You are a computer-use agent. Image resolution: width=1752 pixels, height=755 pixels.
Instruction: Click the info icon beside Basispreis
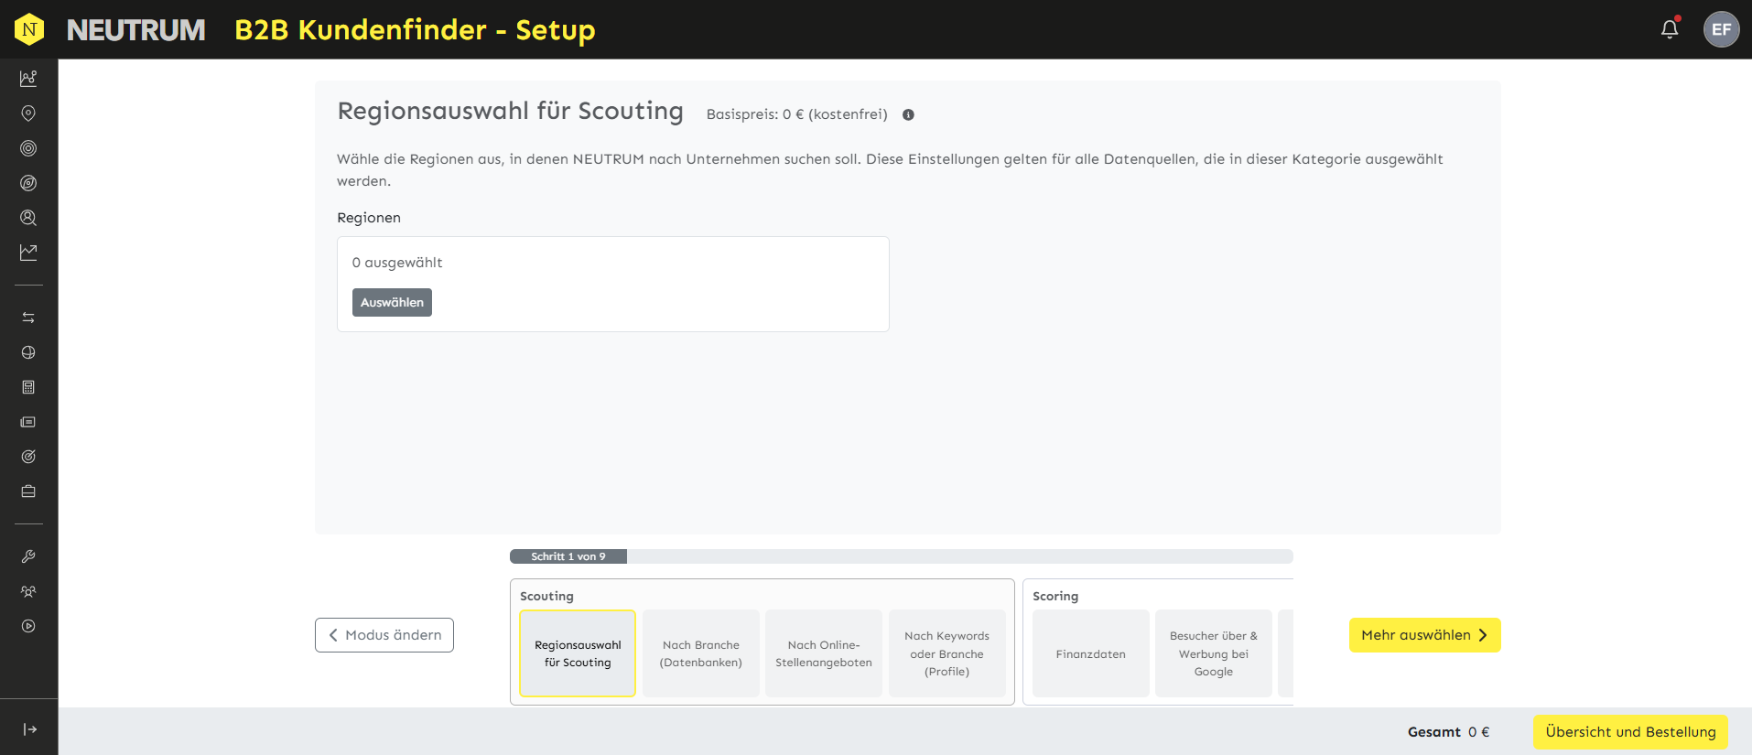click(908, 114)
